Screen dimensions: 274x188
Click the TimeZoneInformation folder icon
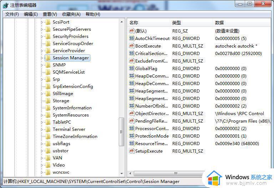48,137
